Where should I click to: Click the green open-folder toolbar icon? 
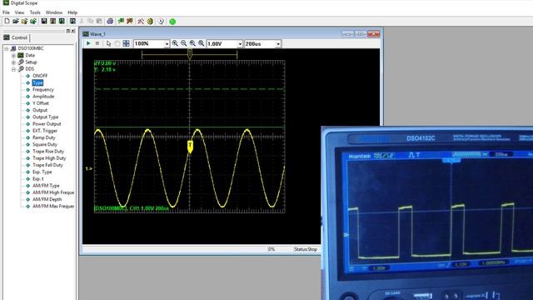[x=33, y=21]
